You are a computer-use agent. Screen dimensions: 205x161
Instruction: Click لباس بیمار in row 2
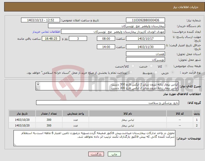coord(128,125)
